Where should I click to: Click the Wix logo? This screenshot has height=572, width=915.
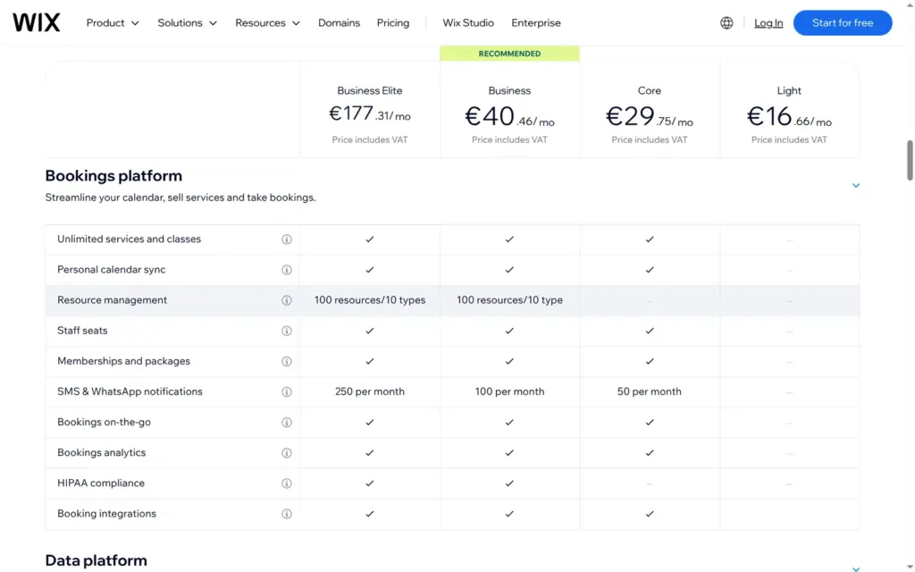(x=36, y=22)
